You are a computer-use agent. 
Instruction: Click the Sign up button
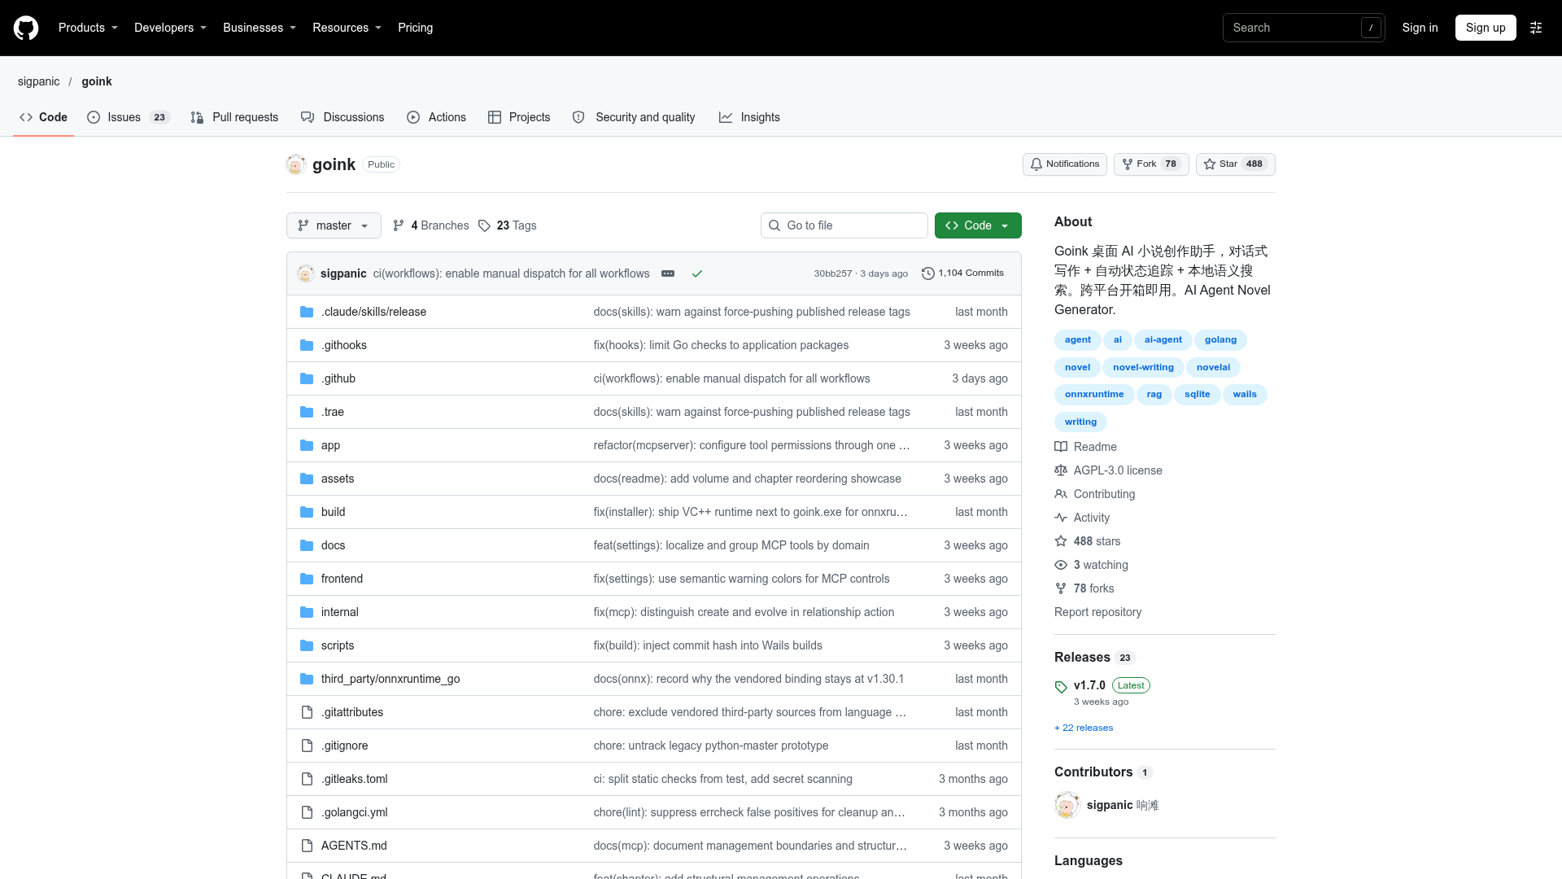coord(1486,28)
